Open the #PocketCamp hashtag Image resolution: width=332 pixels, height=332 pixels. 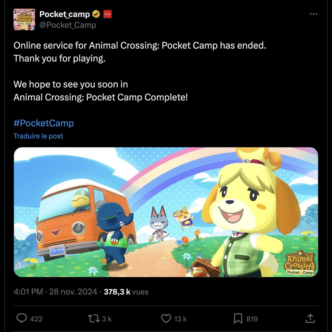(44, 123)
